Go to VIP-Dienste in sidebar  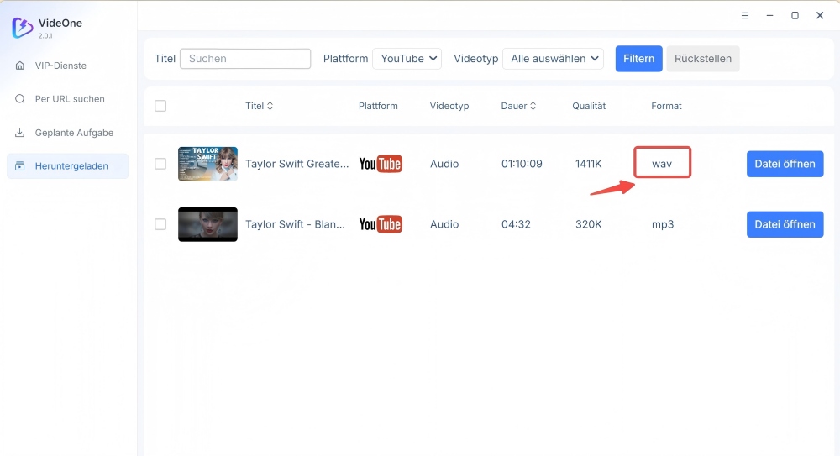[67, 66]
